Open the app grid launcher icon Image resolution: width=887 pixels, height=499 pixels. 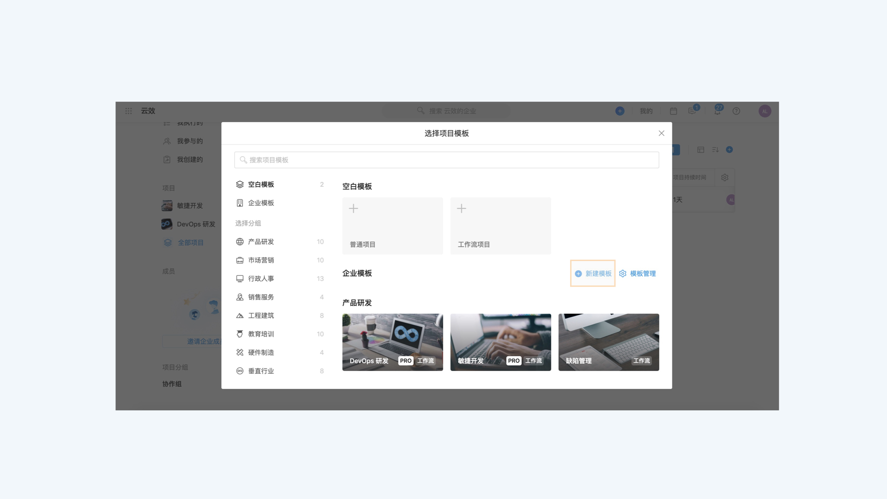click(x=128, y=111)
